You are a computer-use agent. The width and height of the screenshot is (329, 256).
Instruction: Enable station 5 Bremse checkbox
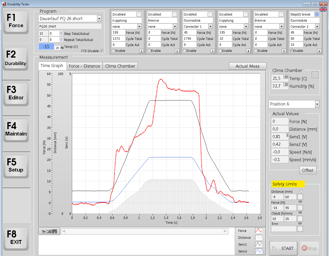[x=256, y=51]
